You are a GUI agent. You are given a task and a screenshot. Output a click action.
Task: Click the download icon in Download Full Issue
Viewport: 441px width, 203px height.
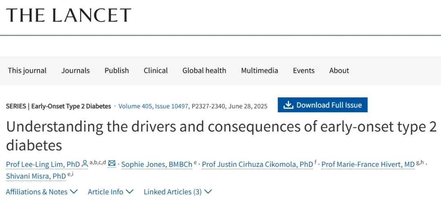click(288, 105)
